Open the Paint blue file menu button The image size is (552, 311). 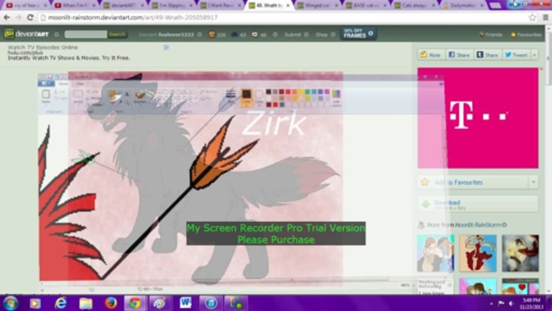pos(46,83)
